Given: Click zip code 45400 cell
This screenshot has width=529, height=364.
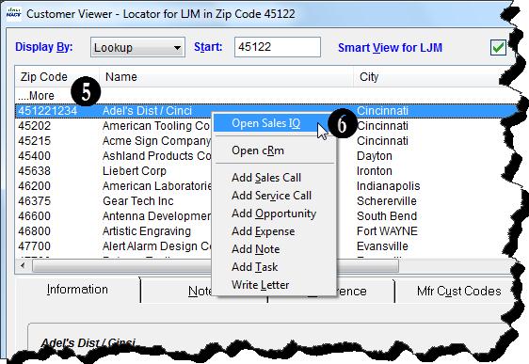Looking at the screenshot, I should (35, 156).
